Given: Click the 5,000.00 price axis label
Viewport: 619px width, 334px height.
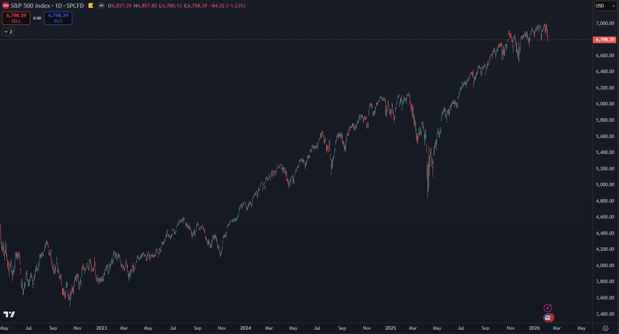Looking at the screenshot, I should [605, 185].
